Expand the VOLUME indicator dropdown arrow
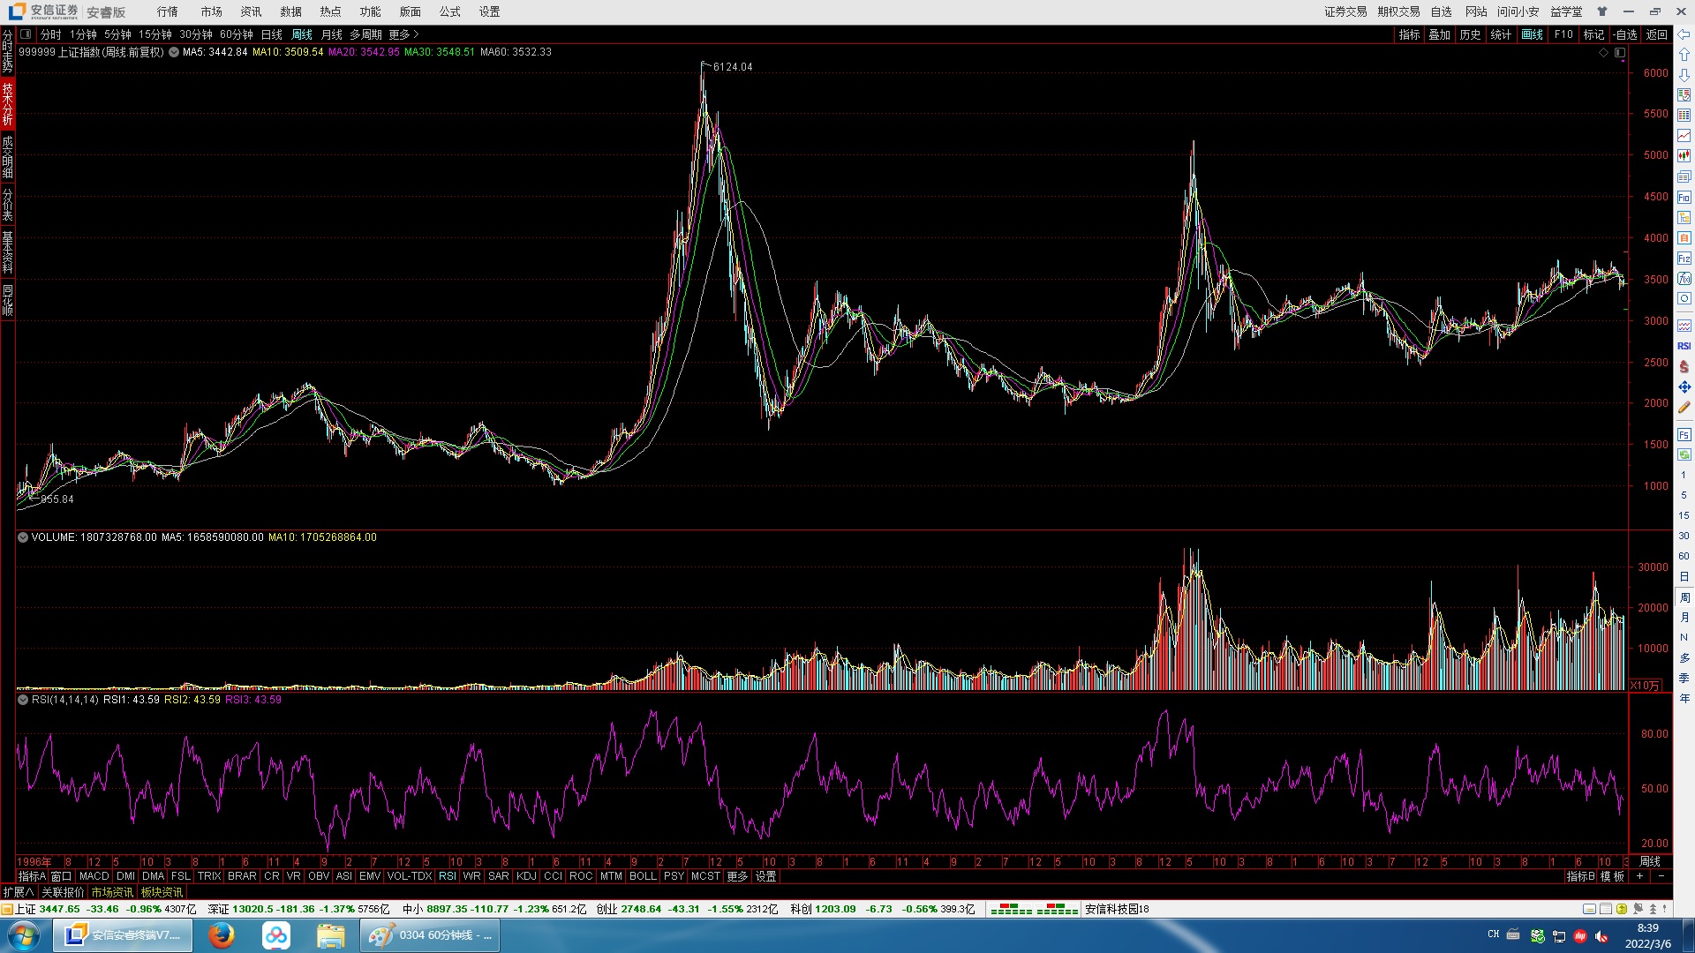The image size is (1695, 953). coord(23,537)
